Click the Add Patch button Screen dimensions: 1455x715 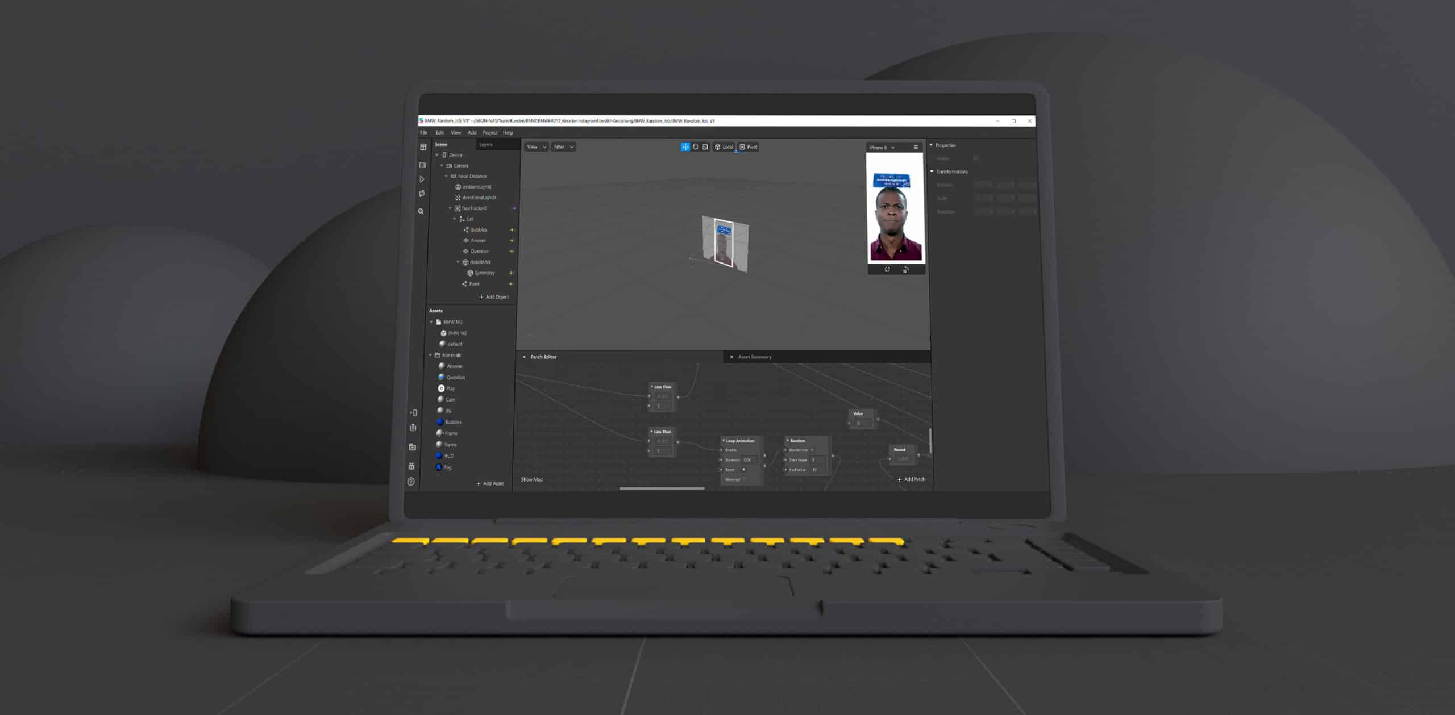click(911, 479)
